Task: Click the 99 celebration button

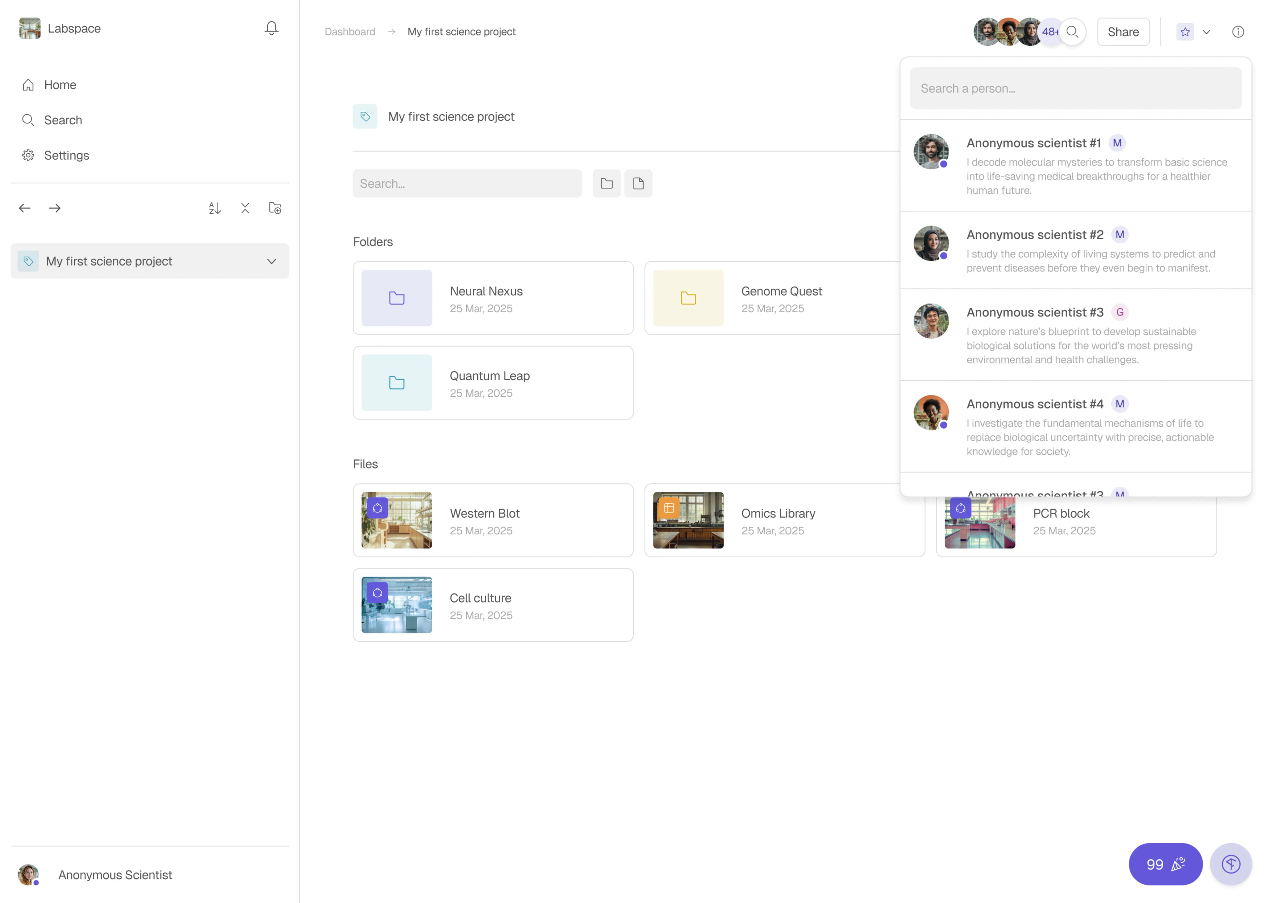Action: (x=1165, y=864)
